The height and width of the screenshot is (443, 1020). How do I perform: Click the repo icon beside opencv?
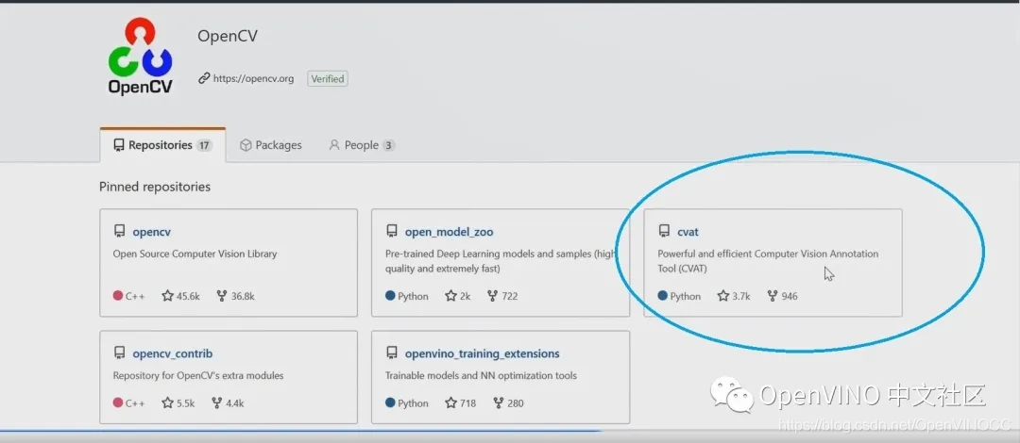coord(119,231)
